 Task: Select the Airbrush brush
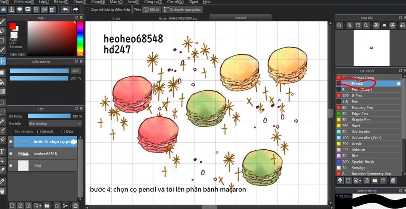coord(368,150)
